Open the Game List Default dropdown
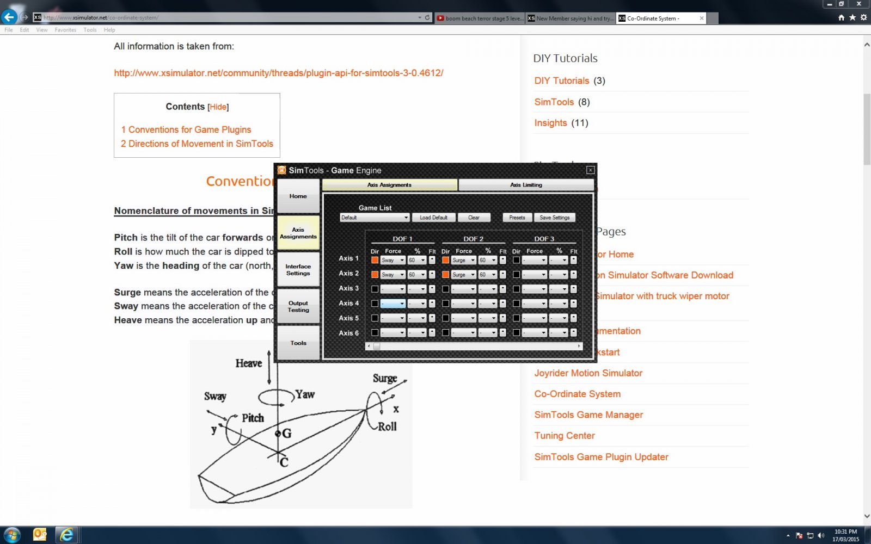 pyautogui.click(x=375, y=218)
